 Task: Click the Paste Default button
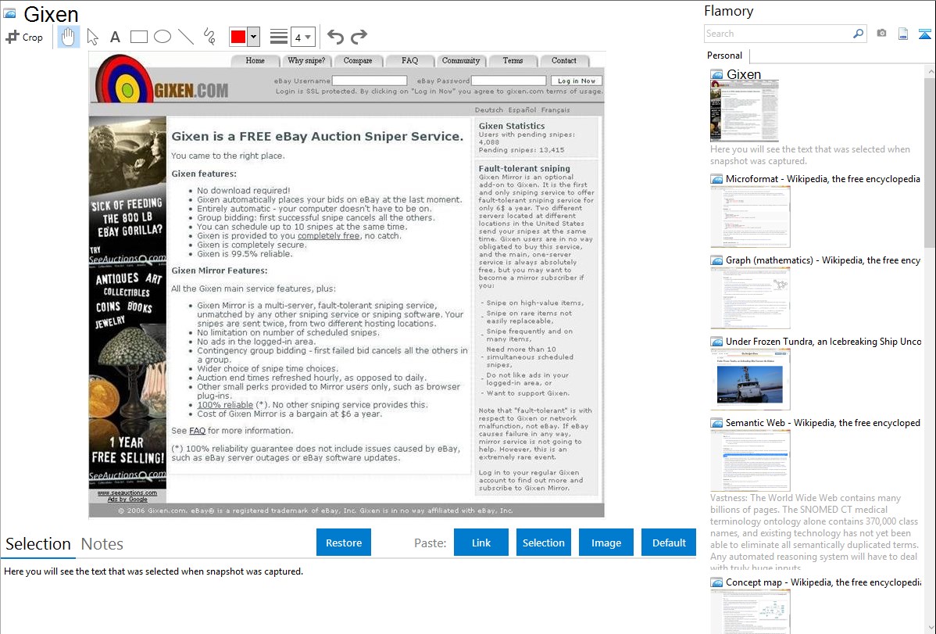tap(669, 543)
